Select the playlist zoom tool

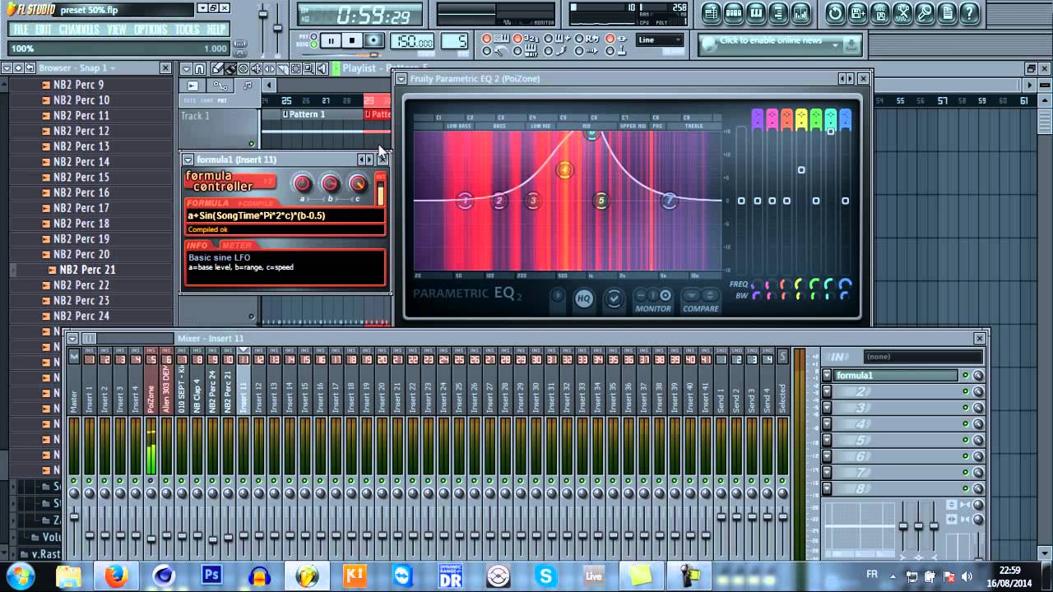click(x=309, y=69)
